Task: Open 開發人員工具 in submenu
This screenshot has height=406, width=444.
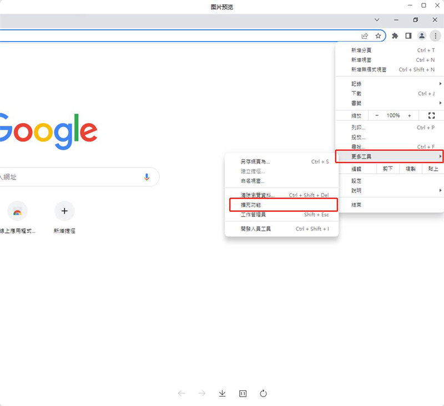Action: coord(282,229)
